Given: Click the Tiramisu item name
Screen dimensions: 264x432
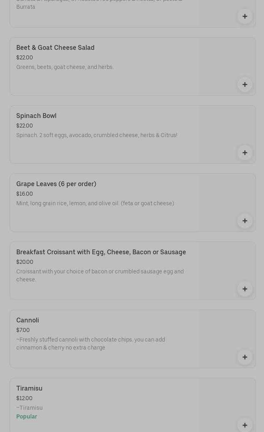Looking at the screenshot, I should click(x=29, y=389).
